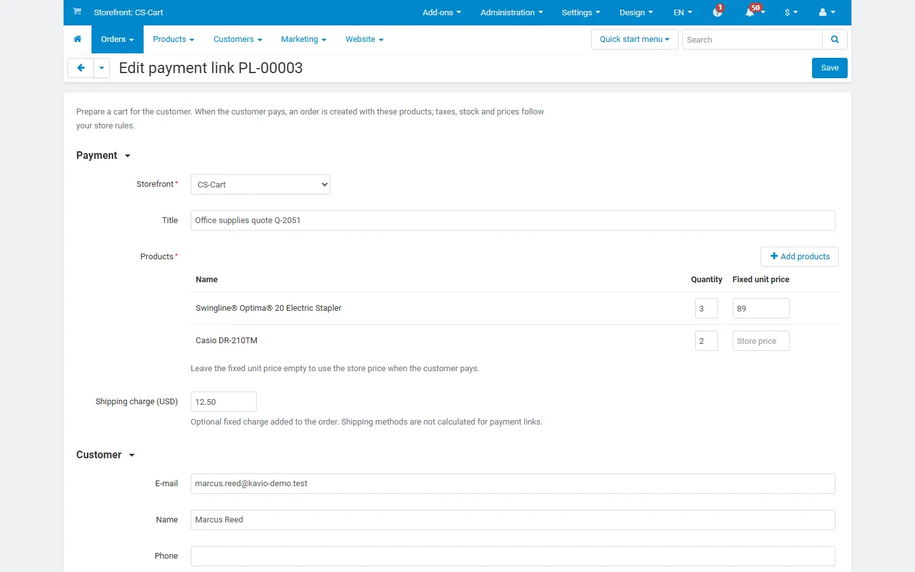Image resolution: width=915 pixels, height=572 pixels.
Task: Click the Storefront: CS-Cart header link
Action: click(128, 12)
